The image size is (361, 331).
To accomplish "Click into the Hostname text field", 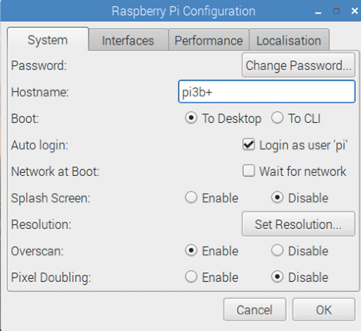I will coord(267,92).
